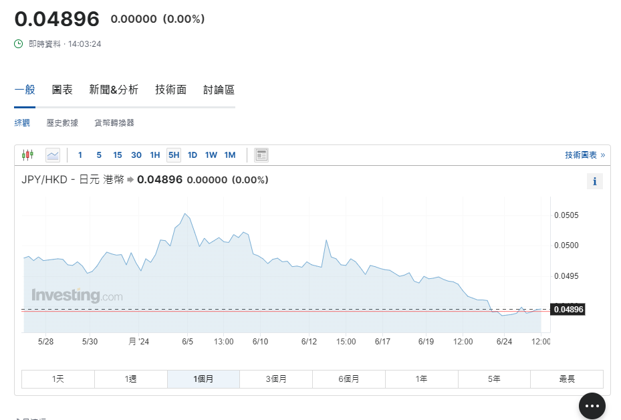Select the 3個月 time range
Image resolution: width=621 pixels, height=420 pixels.
point(276,379)
